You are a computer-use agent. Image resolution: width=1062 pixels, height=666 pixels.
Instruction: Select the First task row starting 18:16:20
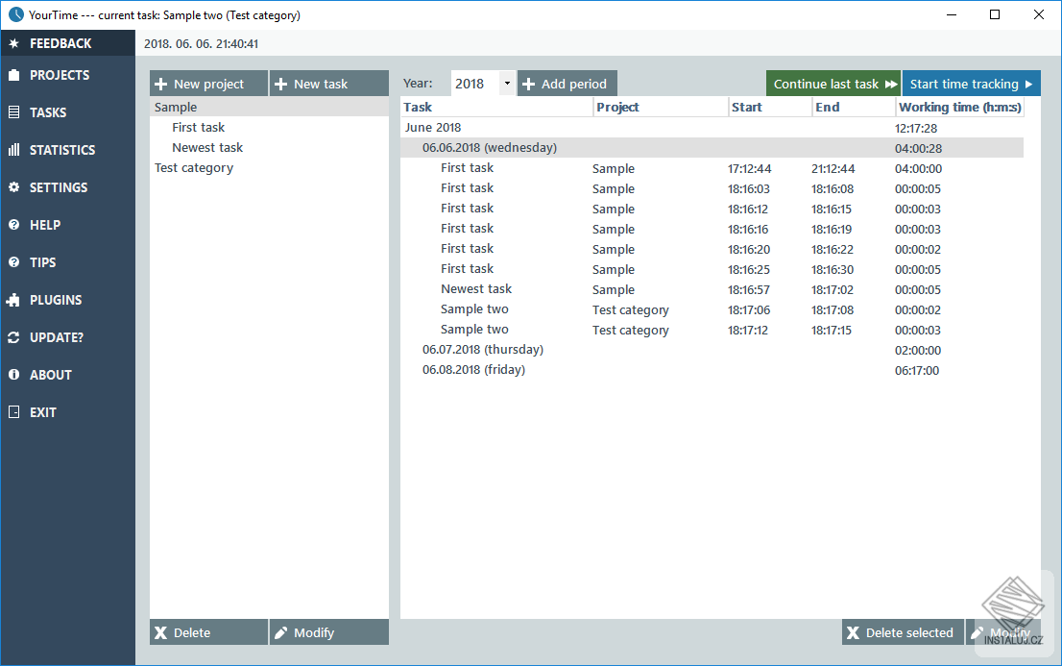pyautogui.click(x=712, y=249)
